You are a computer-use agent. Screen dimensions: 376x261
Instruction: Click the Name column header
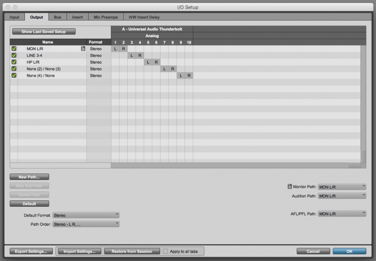coord(47,42)
